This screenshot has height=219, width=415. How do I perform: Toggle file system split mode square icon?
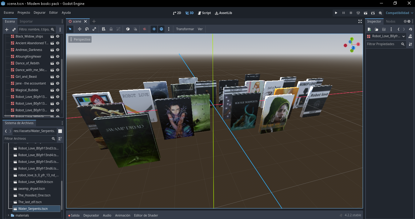60,131
